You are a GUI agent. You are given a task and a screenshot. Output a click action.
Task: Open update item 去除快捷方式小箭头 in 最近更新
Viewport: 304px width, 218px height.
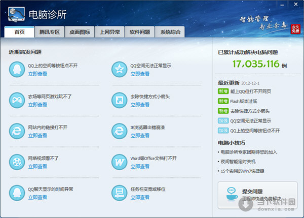tap(250, 111)
